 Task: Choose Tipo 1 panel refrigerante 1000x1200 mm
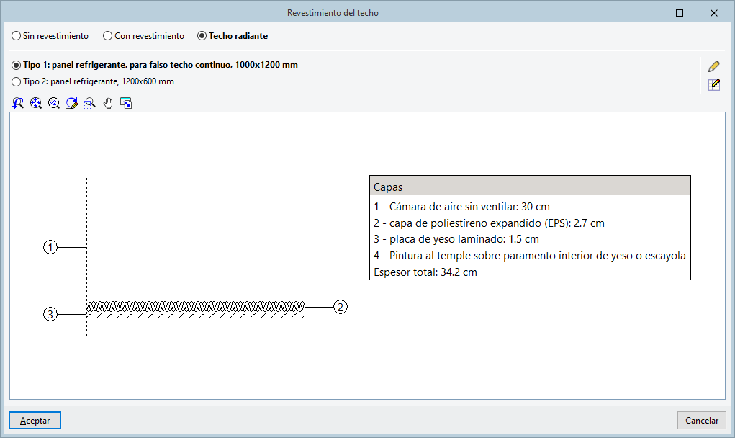click(155, 65)
